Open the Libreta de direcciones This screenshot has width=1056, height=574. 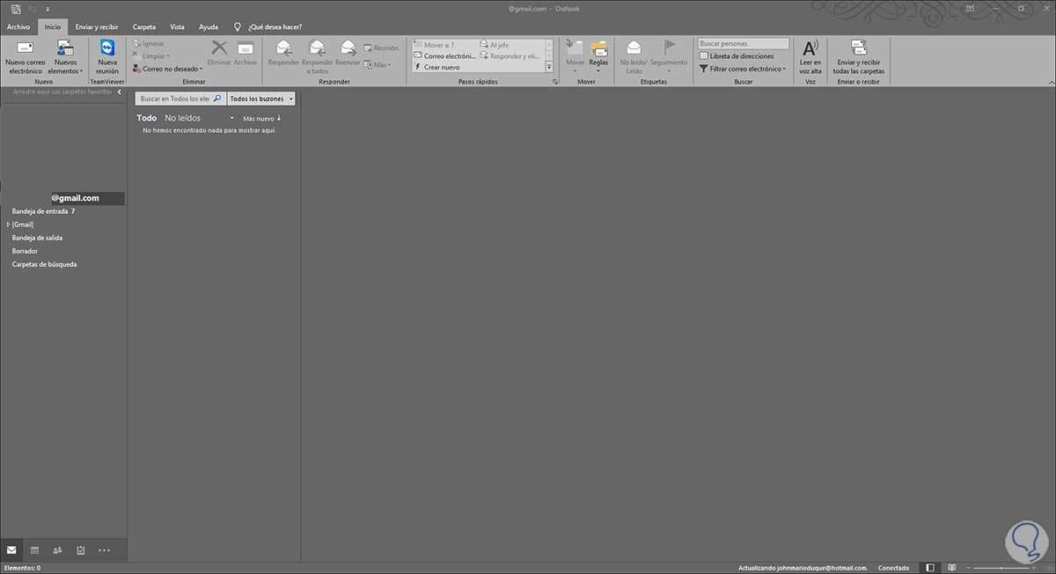[737, 55]
